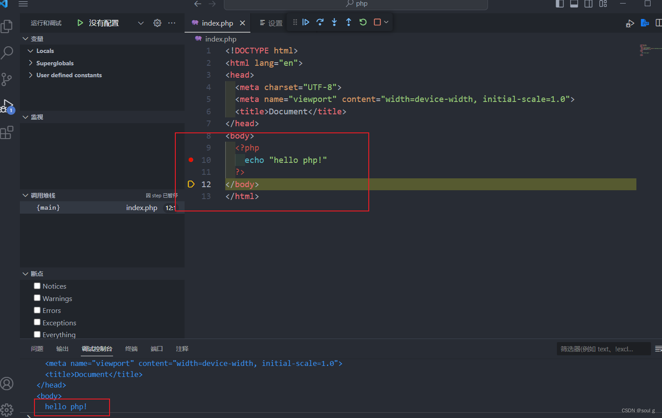
Task: Toggle the secondary side bar layout icon
Action: point(589,4)
